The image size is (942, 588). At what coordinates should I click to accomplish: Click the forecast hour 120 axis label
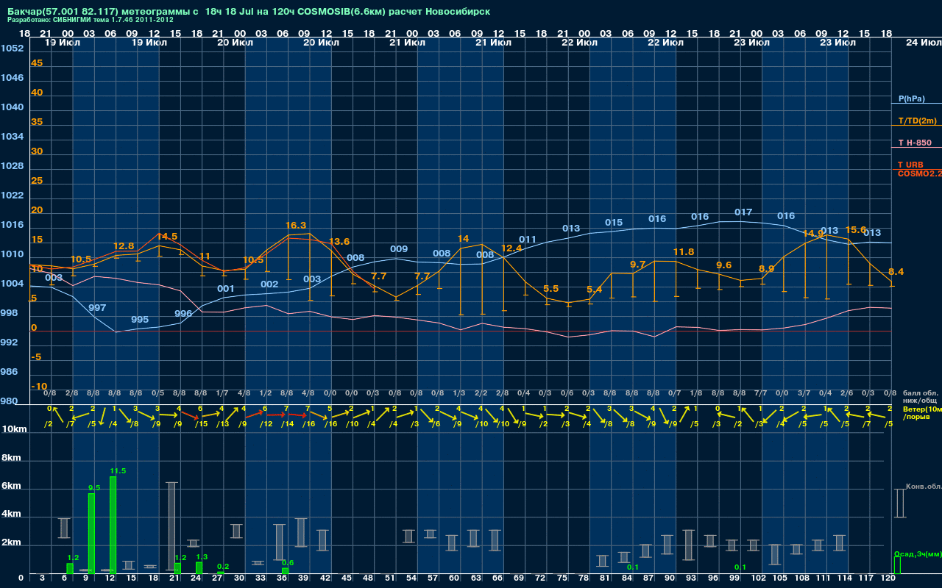(888, 578)
